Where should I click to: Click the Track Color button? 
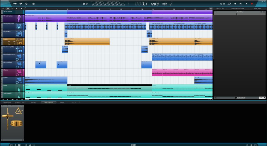point(7,102)
